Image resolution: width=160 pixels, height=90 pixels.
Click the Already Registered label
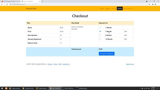click(x=34, y=39)
